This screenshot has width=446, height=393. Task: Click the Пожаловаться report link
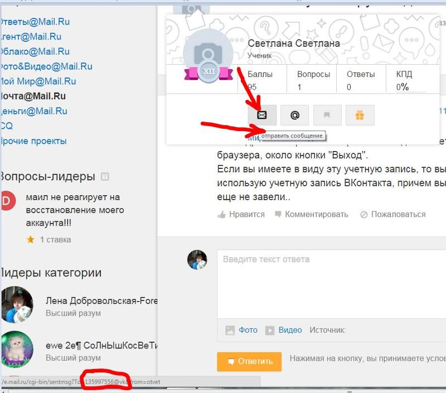[x=399, y=215]
